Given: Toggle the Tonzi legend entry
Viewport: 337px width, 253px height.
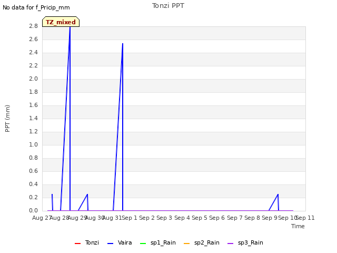Looking at the screenshot, I should 86,242.
